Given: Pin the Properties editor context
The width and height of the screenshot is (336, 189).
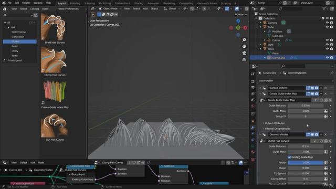Looking at the screenshot, I should point(332,73).
